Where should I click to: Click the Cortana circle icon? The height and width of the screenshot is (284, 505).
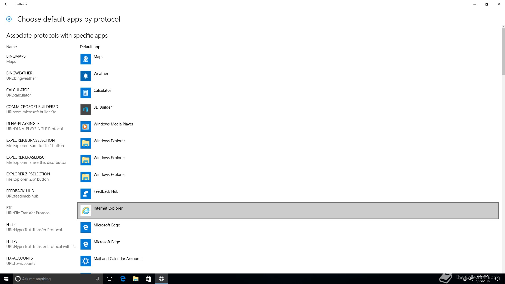[x=18, y=279]
